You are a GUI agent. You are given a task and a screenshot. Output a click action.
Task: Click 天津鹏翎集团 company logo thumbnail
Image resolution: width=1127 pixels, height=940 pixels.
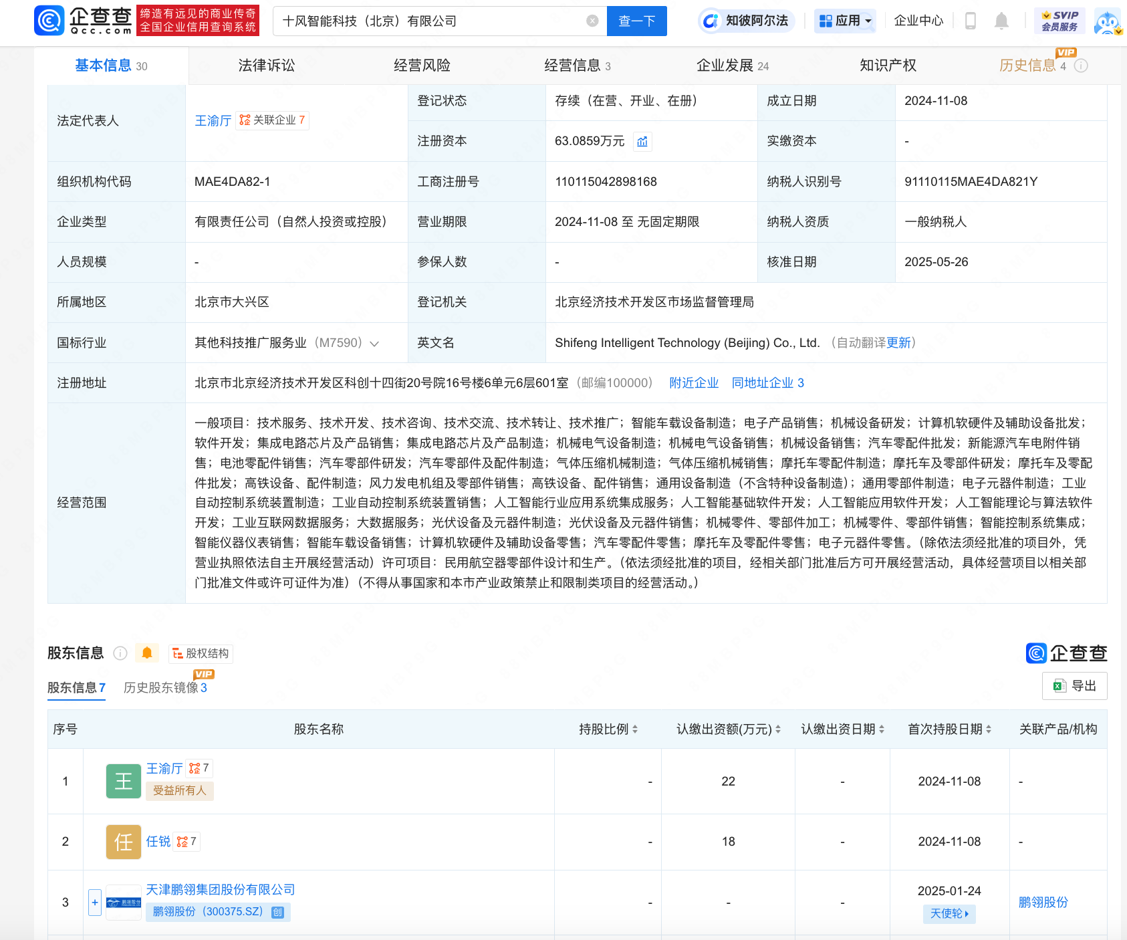124,903
